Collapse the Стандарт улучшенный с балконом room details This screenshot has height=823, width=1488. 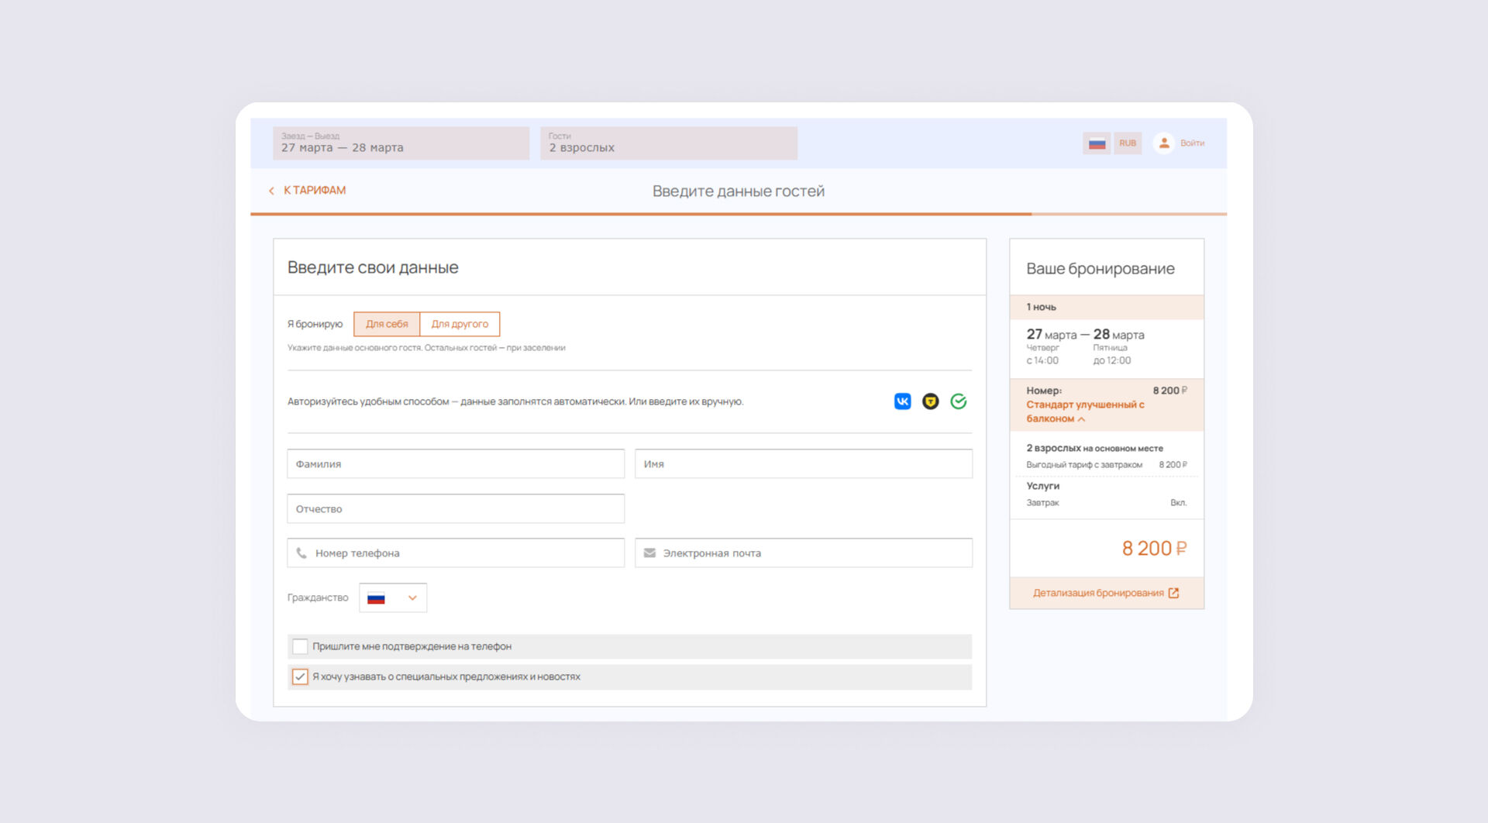coord(1082,419)
